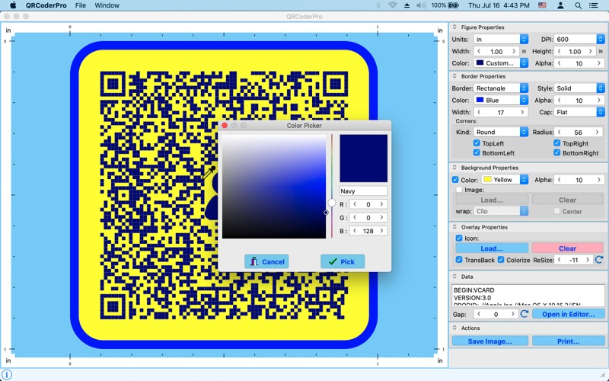Image resolution: width=609 pixels, height=381 pixels.
Task: Collapse the Figure Properties section
Action: pyautogui.click(x=454, y=27)
